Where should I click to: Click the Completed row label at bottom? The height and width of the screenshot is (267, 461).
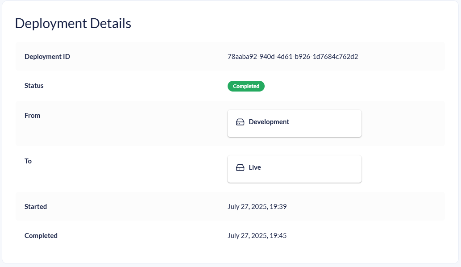click(x=41, y=235)
